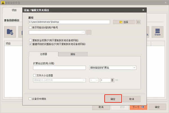
Task: Click the app logo in title bar
Action: 3,3
